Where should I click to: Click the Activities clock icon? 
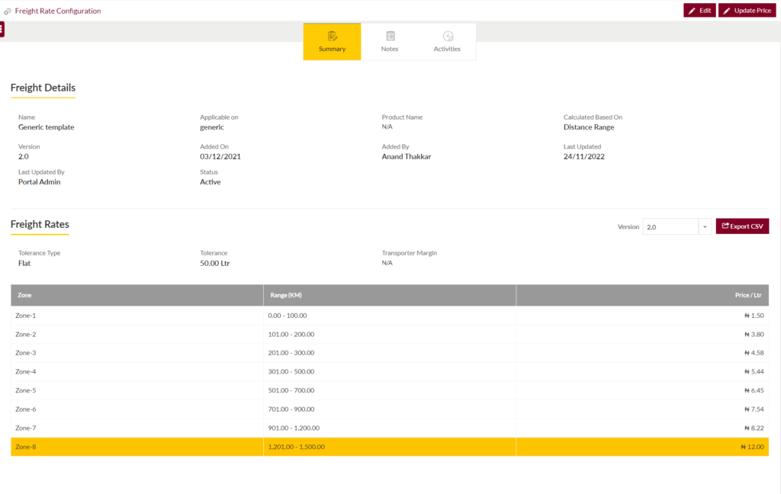[448, 36]
